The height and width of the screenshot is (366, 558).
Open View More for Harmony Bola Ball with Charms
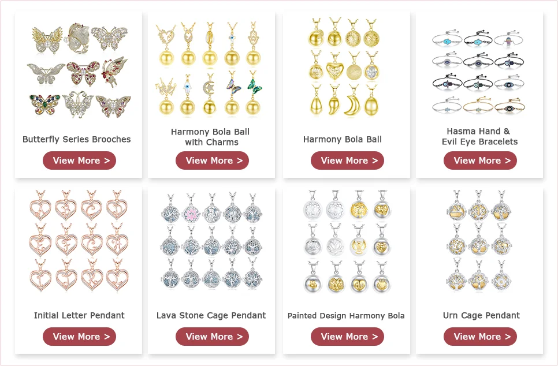[x=212, y=160]
